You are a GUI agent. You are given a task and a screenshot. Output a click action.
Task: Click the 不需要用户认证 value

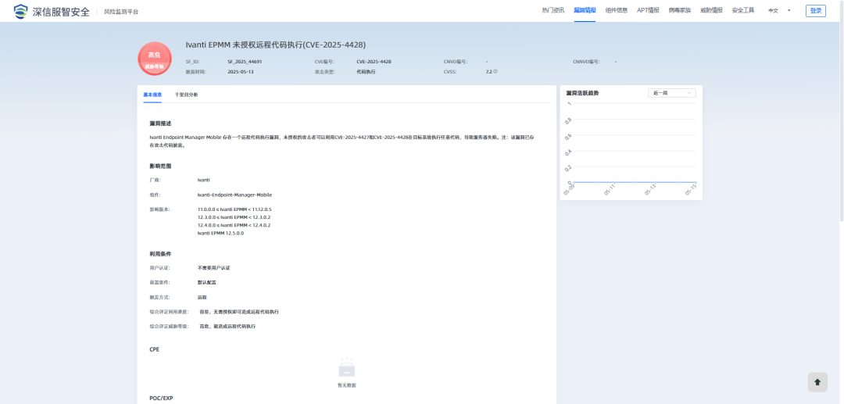(x=213, y=268)
